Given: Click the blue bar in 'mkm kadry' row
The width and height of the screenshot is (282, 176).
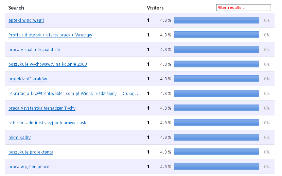Looking at the screenshot, I should pyautogui.click(x=216, y=138).
